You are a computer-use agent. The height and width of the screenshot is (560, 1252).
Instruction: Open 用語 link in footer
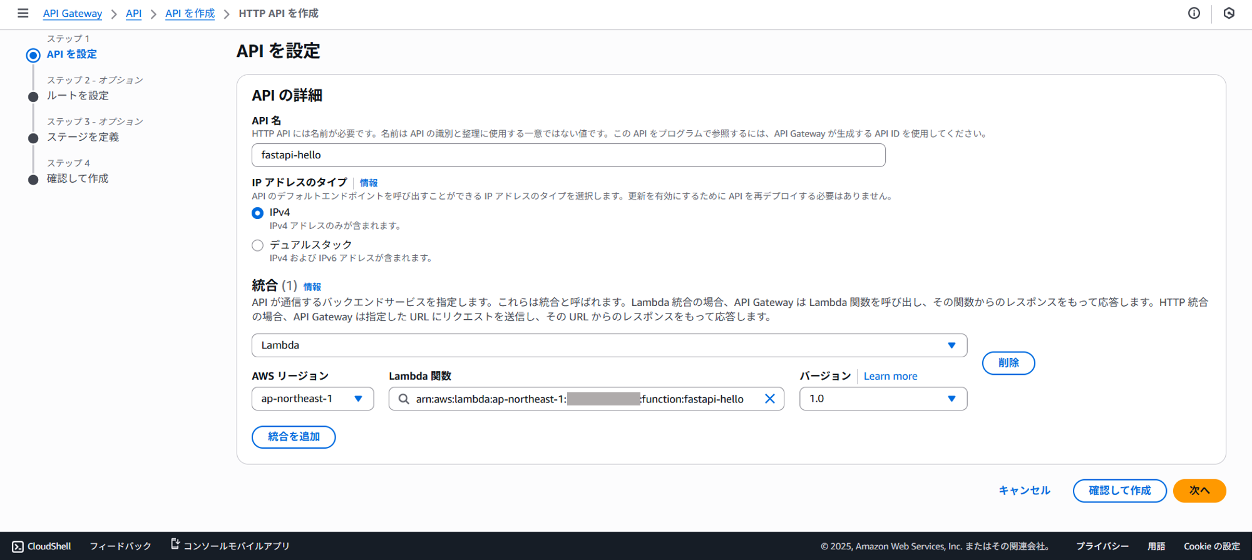(x=1156, y=546)
